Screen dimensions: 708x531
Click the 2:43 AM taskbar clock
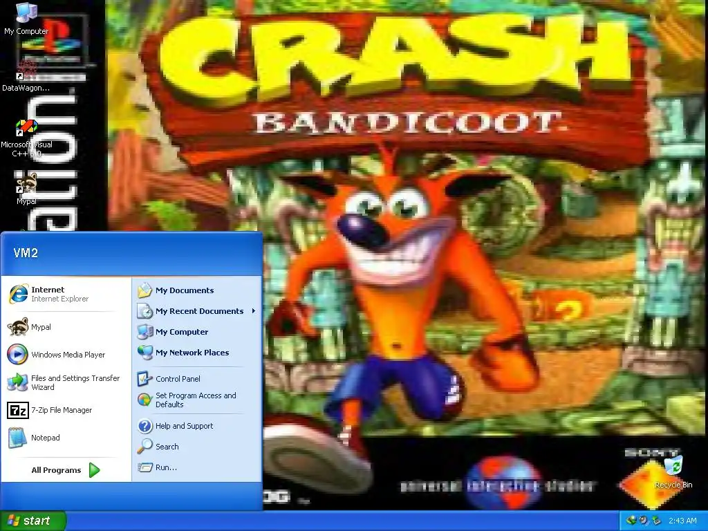(682, 521)
